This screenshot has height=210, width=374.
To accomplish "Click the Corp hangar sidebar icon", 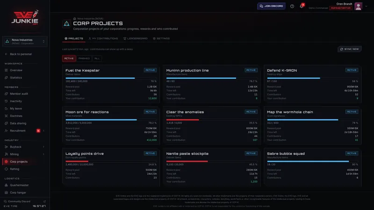I will pos(6,193).
